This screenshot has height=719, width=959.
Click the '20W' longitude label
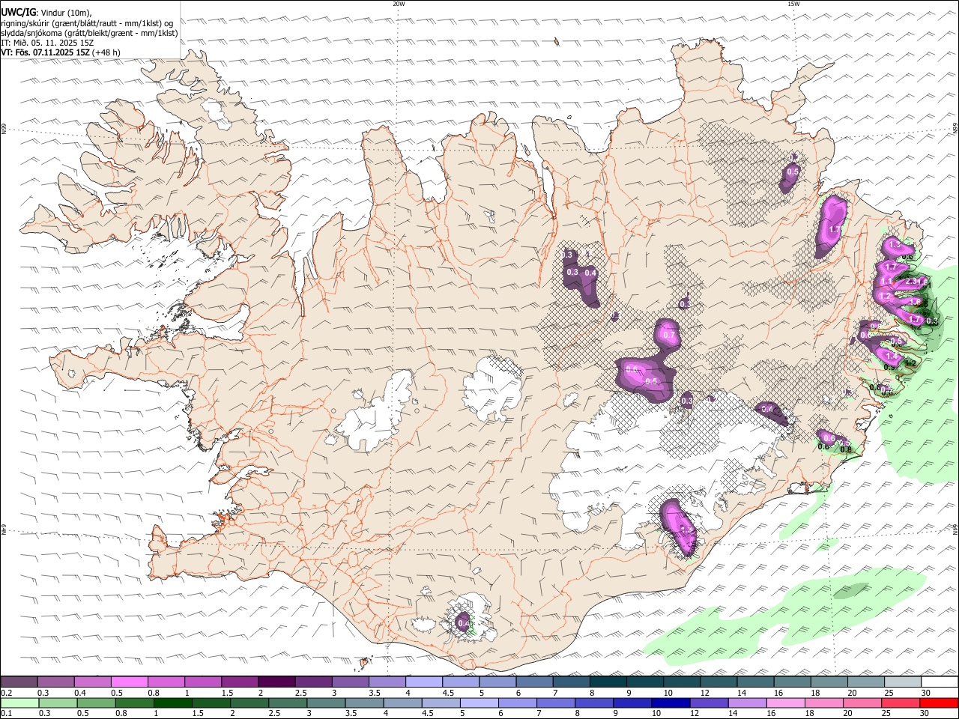coord(399,4)
